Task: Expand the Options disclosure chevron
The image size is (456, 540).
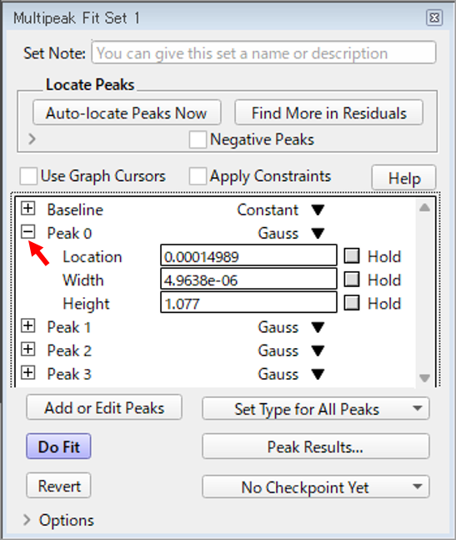Action: pos(27,520)
